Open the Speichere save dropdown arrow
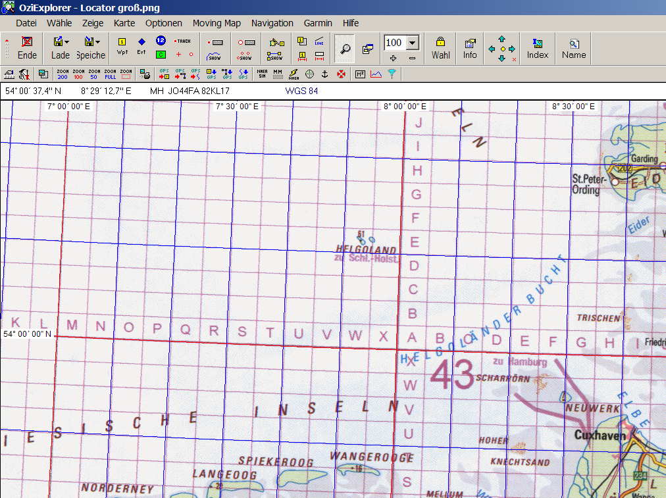This screenshot has width=666, height=498. point(97,41)
